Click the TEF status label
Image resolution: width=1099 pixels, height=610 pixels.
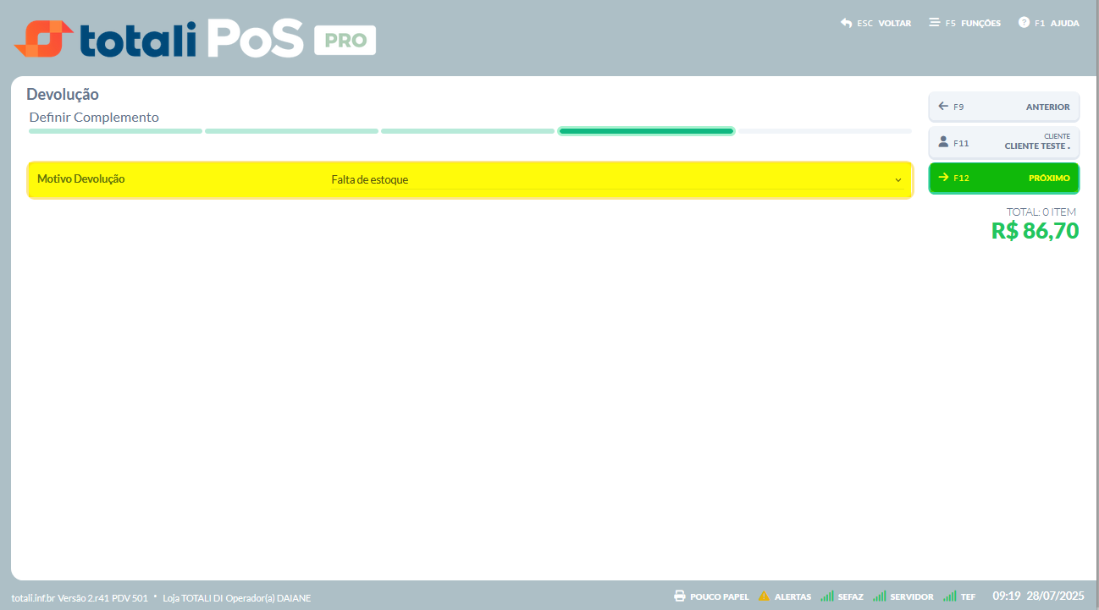[968, 597]
